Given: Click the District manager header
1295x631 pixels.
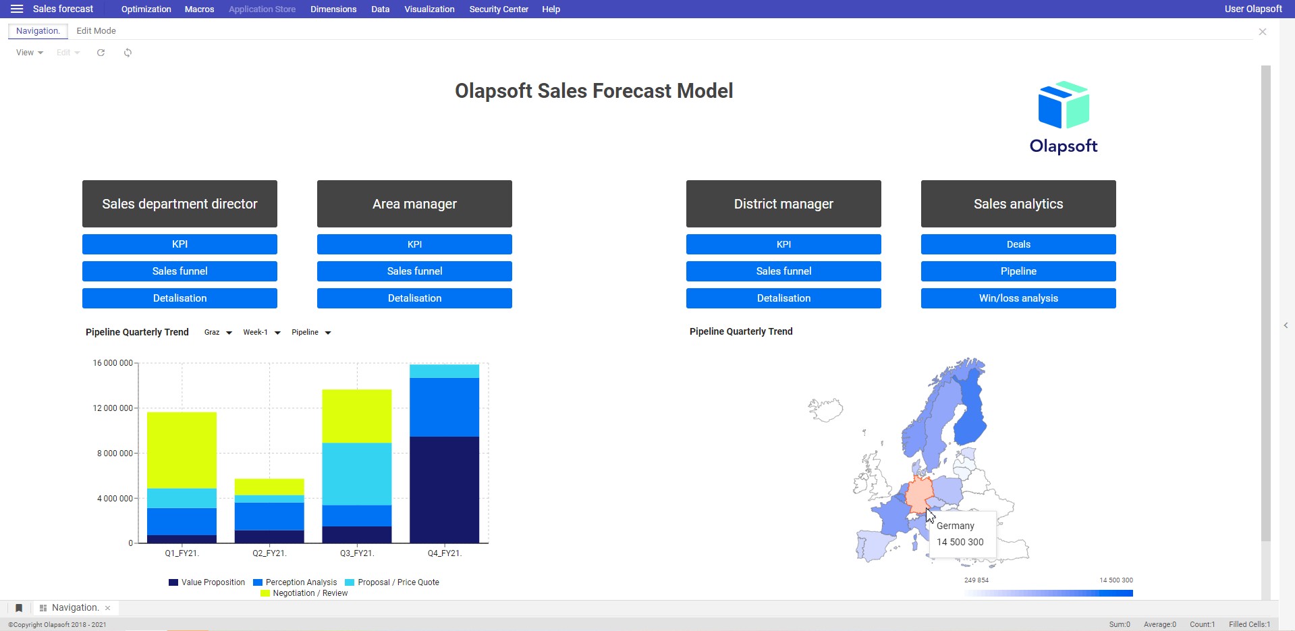Looking at the screenshot, I should (783, 204).
